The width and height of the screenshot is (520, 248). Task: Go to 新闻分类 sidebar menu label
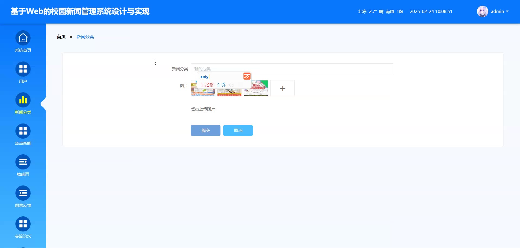pos(23,112)
